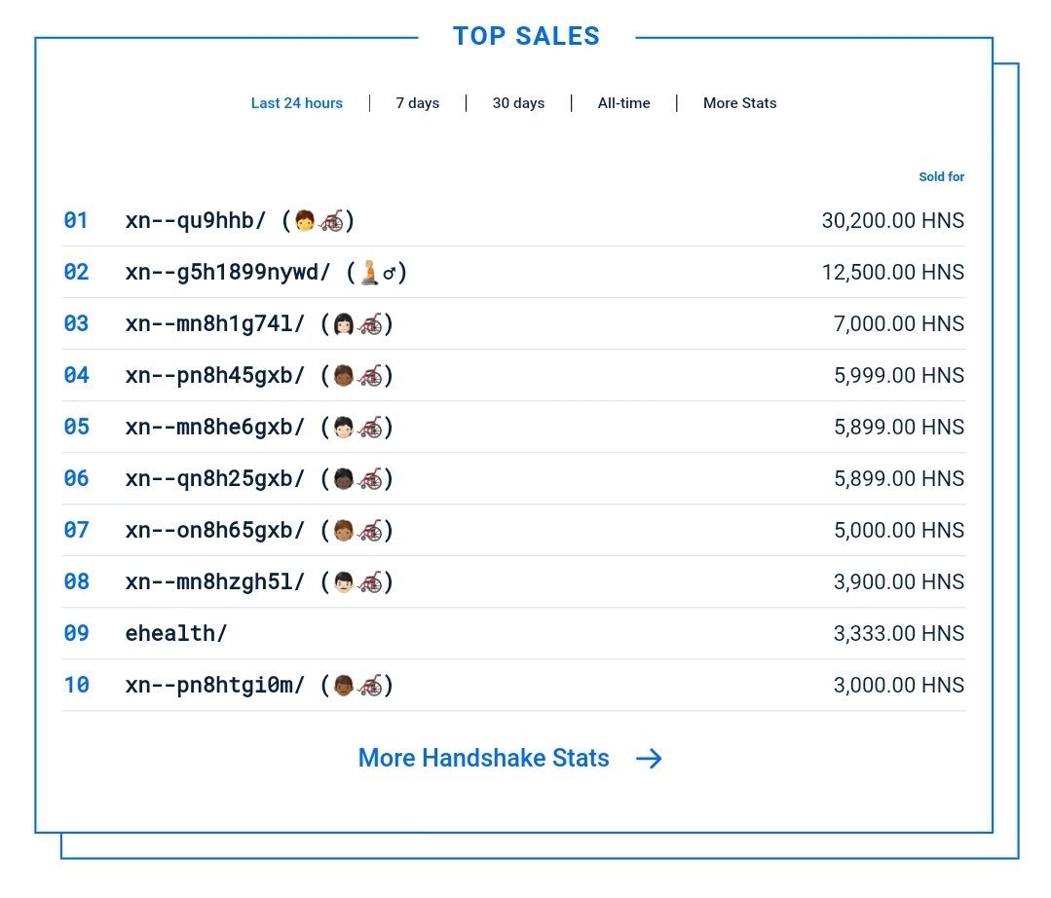
Task: Click the arrow icon next to More Handshake Stats
Action: [x=648, y=759]
